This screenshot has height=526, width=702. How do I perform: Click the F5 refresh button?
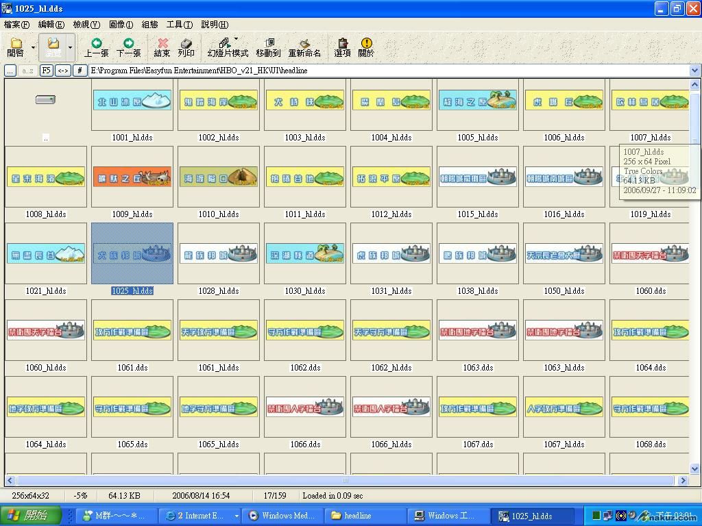pos(47,71)
